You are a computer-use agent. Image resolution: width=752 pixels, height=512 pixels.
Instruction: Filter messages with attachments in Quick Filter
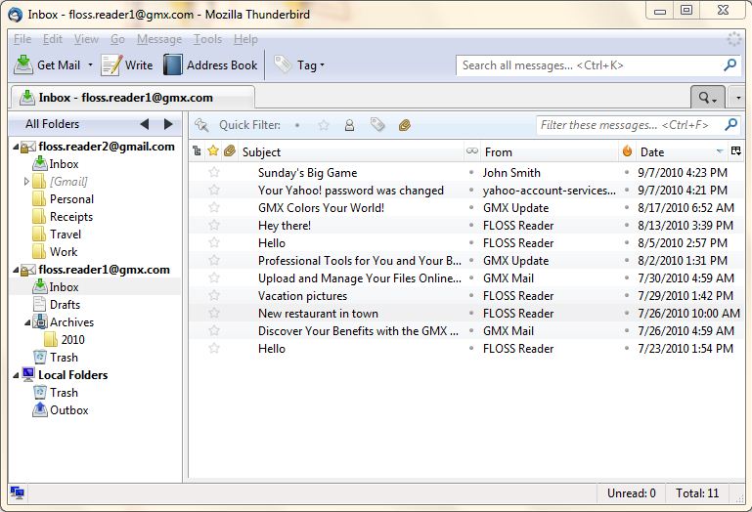pos(405,125)
